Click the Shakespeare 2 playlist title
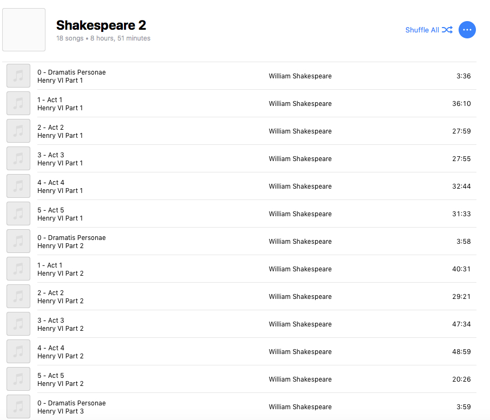 point(101,25)
